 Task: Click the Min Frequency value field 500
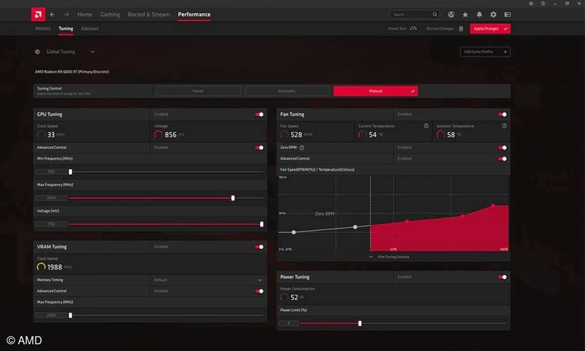click(x=51, y=172)
